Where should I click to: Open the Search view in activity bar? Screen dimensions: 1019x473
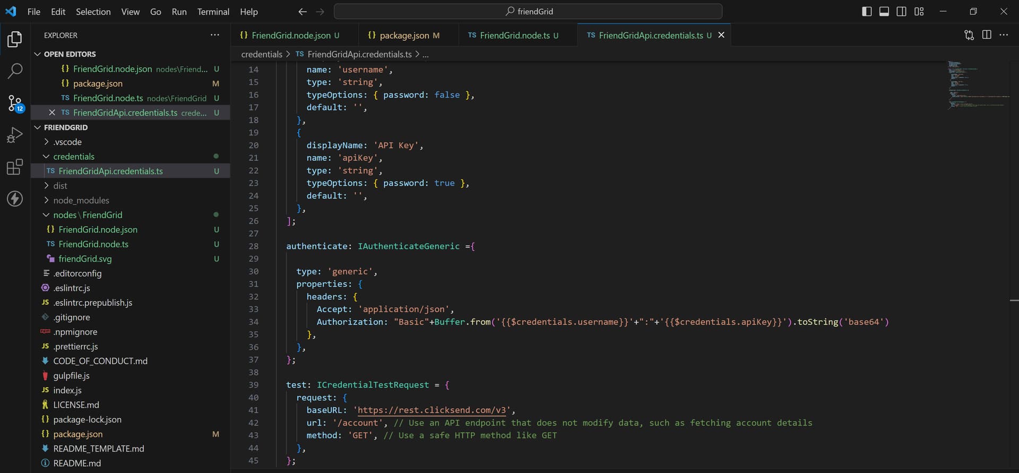[15, 71]
